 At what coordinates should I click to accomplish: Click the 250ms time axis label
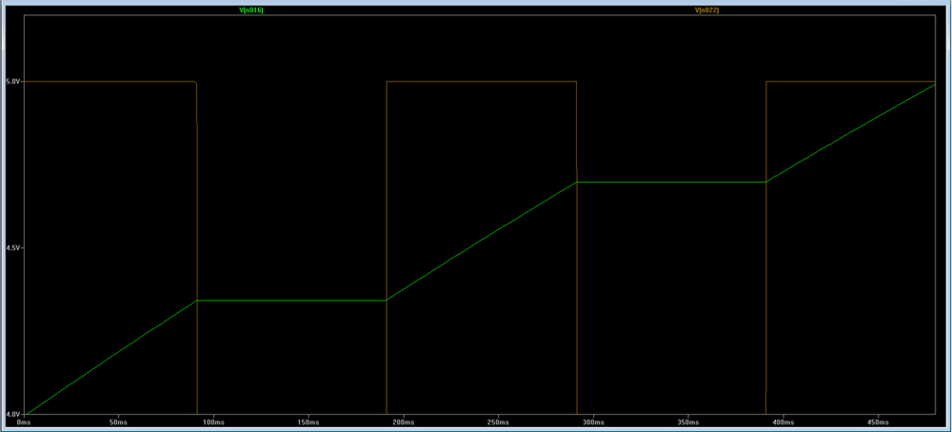pyautogui.click(x=497, y=422)
